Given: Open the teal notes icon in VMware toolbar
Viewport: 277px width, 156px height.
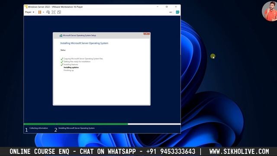Looking at the screenshot, I should pos(177,12).
